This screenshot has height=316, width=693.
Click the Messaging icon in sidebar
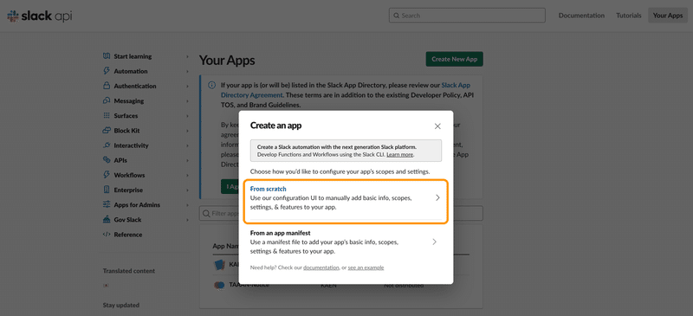106,100
